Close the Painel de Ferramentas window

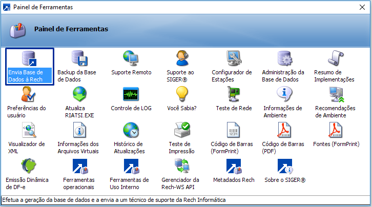[362, 7]
